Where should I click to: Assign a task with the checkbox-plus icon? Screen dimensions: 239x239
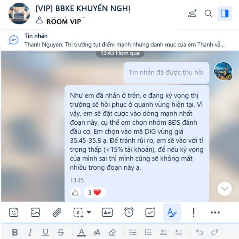pyautogui.click(x=150, y=212)
